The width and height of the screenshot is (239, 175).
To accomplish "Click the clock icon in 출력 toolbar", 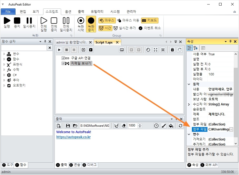I will tap(156, 126).
